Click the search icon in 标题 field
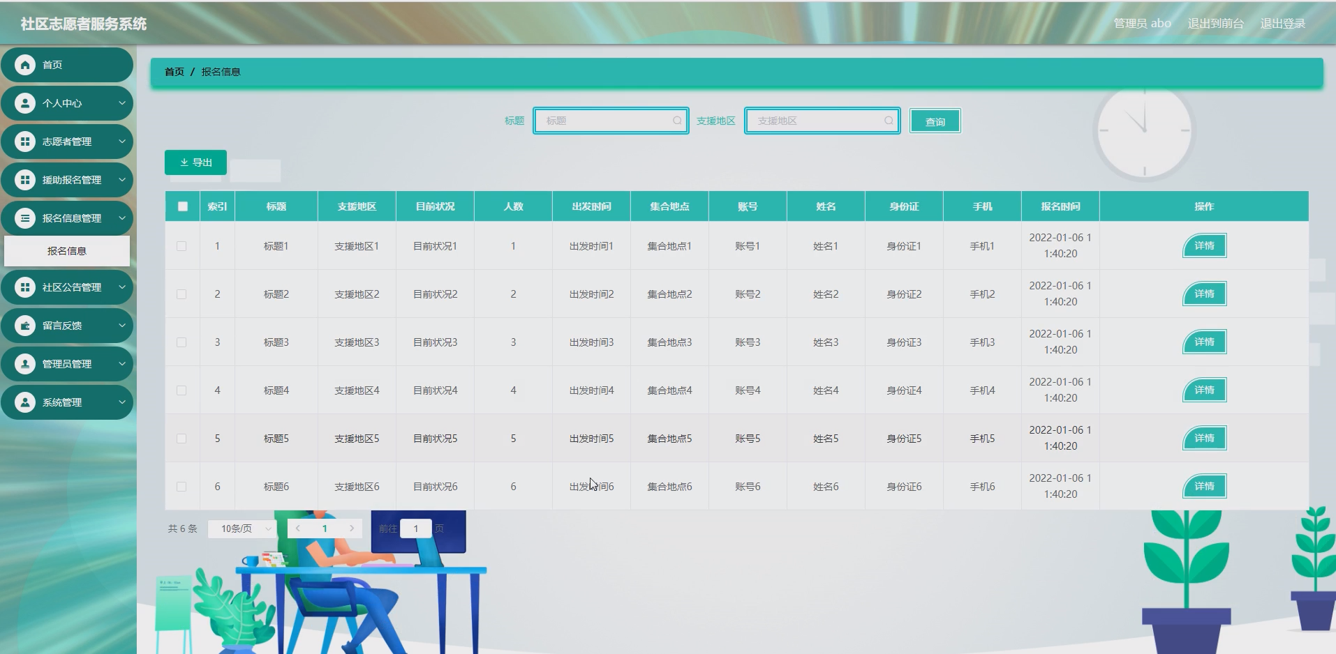1336x654 pixels. coord(677,121)
